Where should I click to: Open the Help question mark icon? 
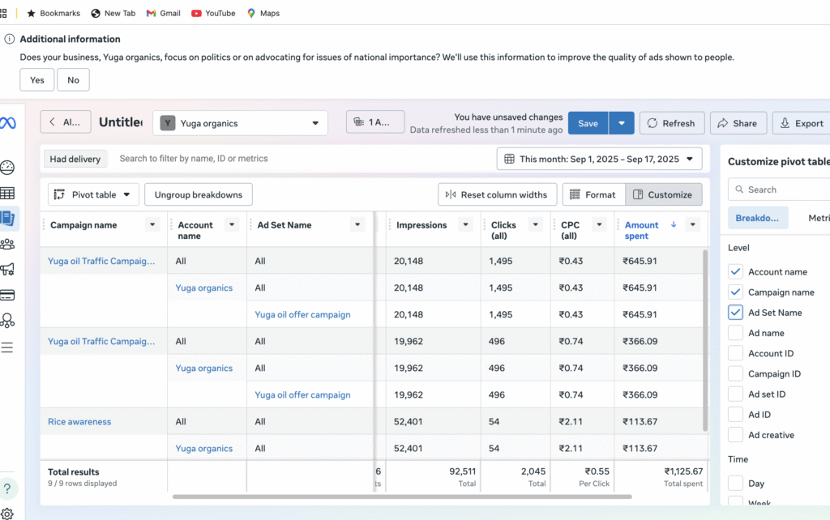[7, 488]
